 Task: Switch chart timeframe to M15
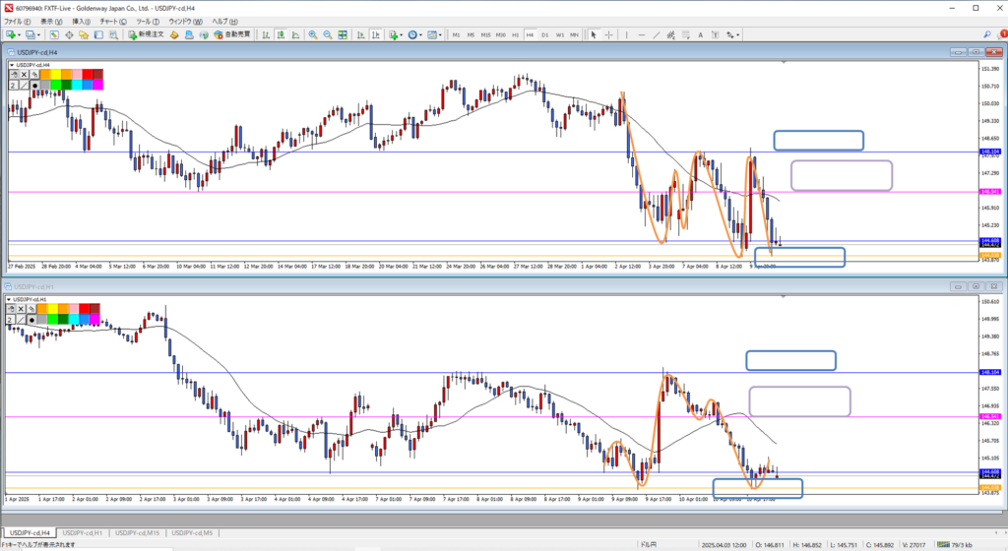485,34
